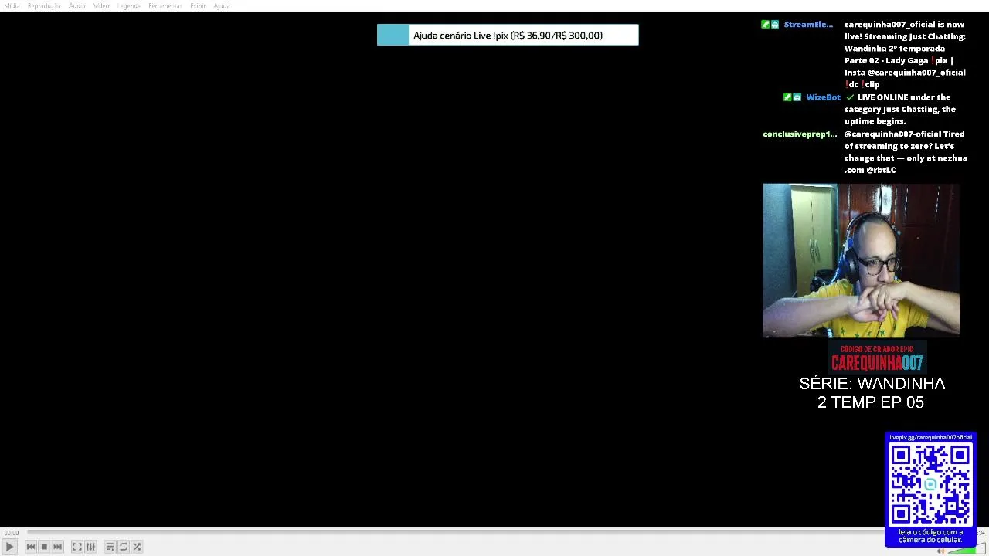This screenshot has height=556, width=989.
Task: Show the playlist panel
Action: [x=110, y=547]
